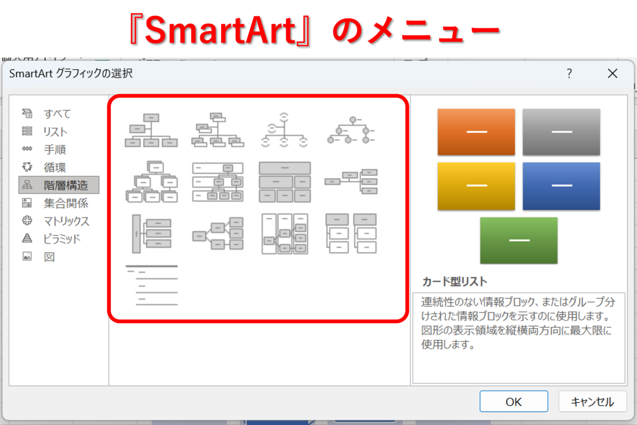Choose the Name and Title Organization Chart layout
The height and width of the screenshot is (425, 637).
coord(218,131)
